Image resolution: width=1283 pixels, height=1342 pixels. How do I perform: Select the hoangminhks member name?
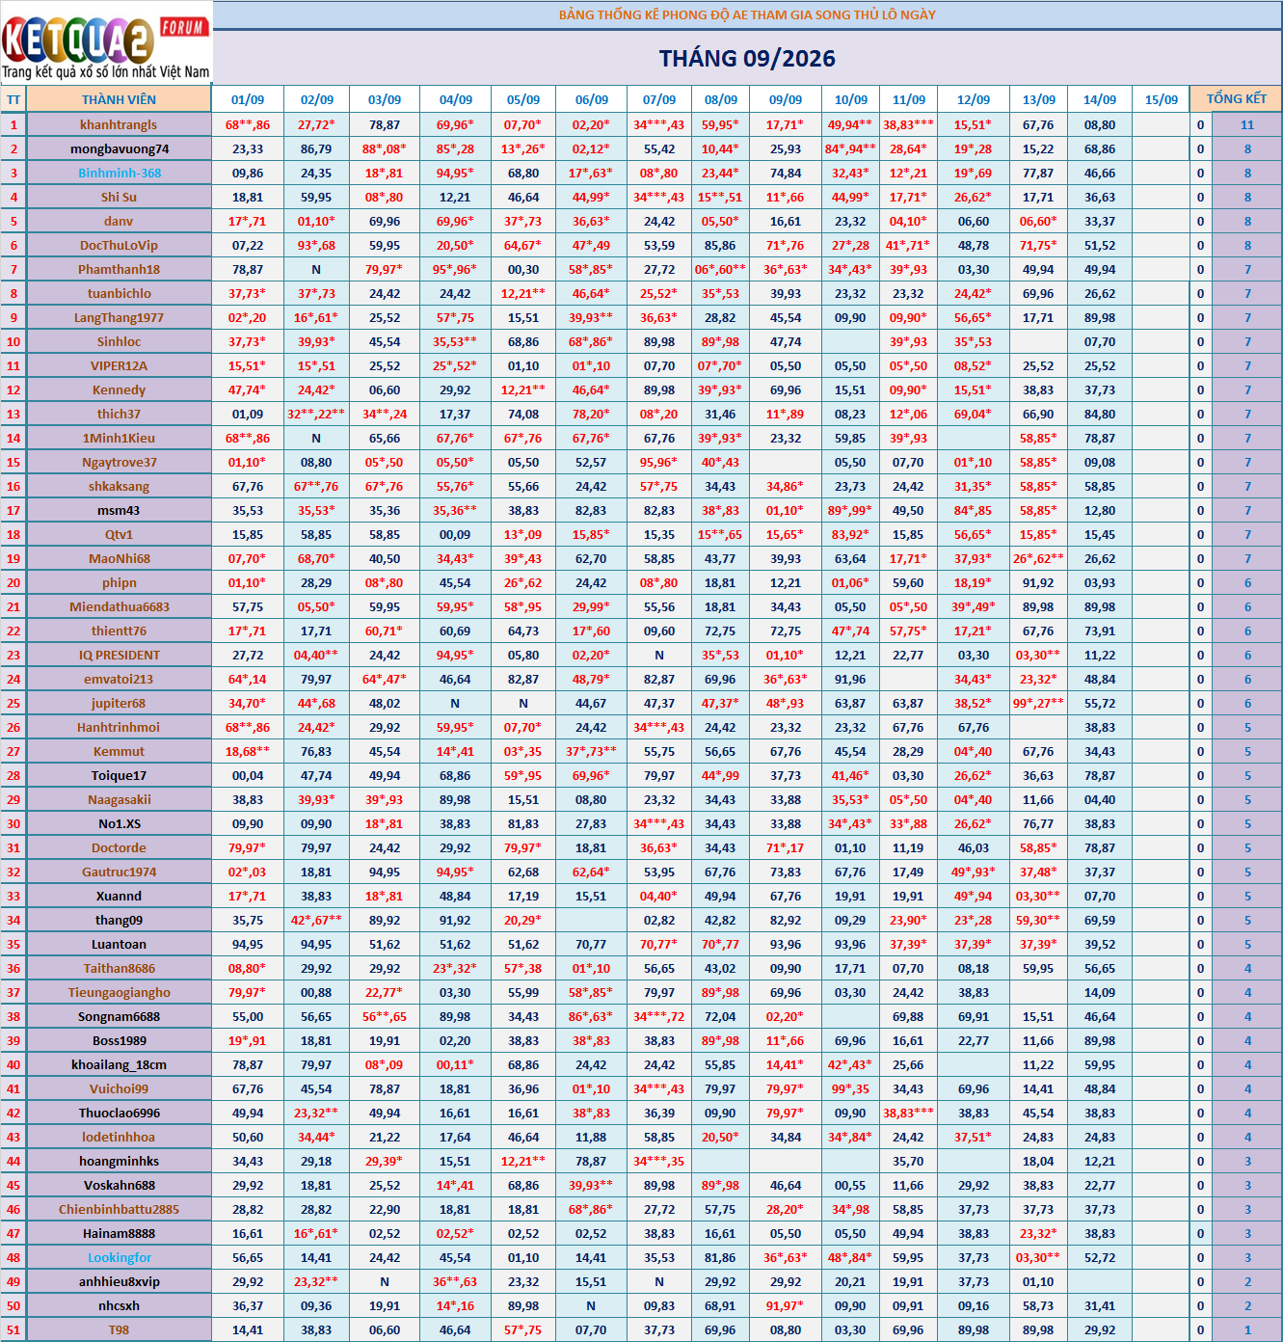click(x=119, y=1161)
